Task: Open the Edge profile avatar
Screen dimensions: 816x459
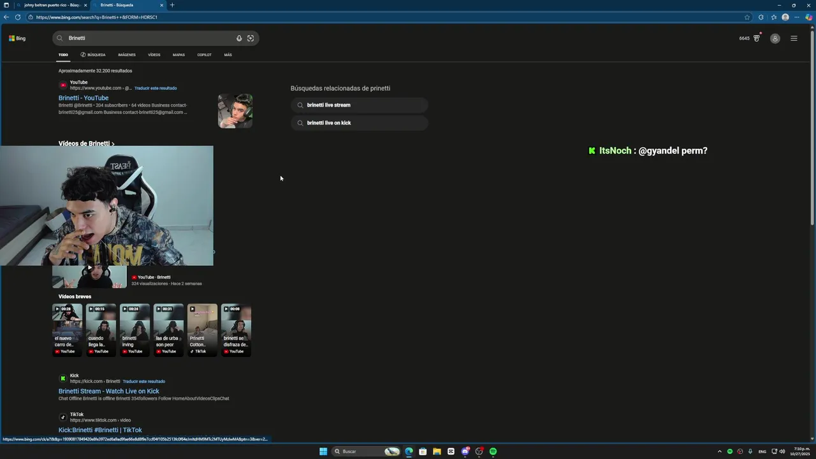Action: pyautogui.click(x=785, y=17)
